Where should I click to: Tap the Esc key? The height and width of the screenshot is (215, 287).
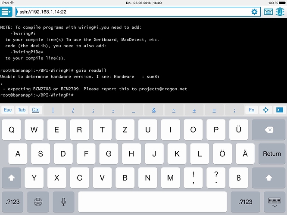pyautogui.click(x=8, y=110)
